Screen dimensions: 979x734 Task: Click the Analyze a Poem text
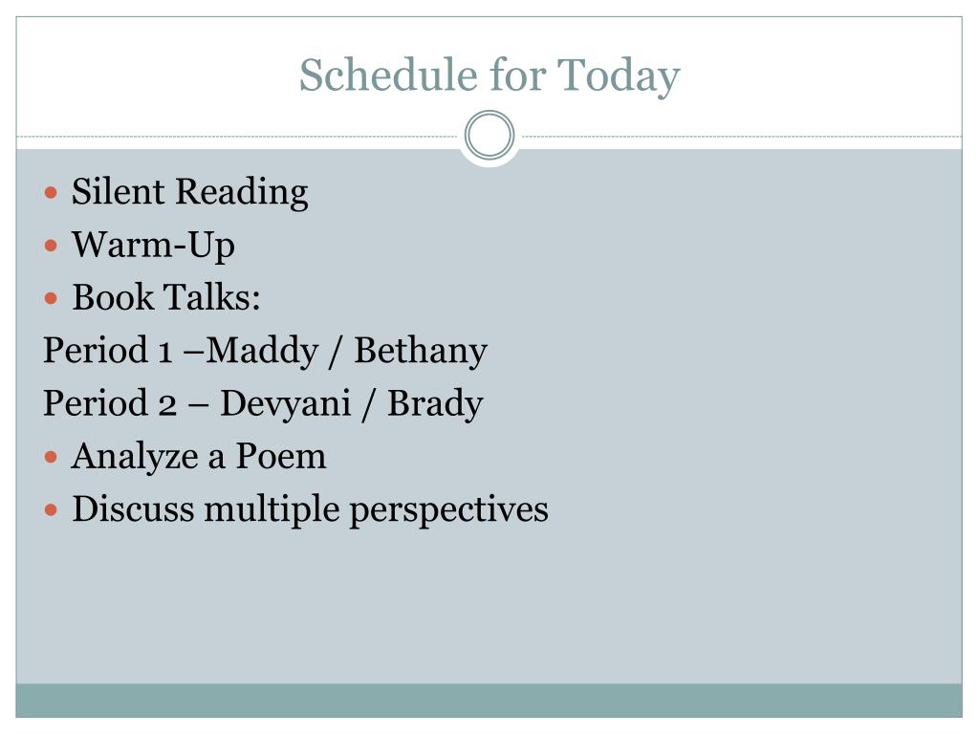point(199,457)
